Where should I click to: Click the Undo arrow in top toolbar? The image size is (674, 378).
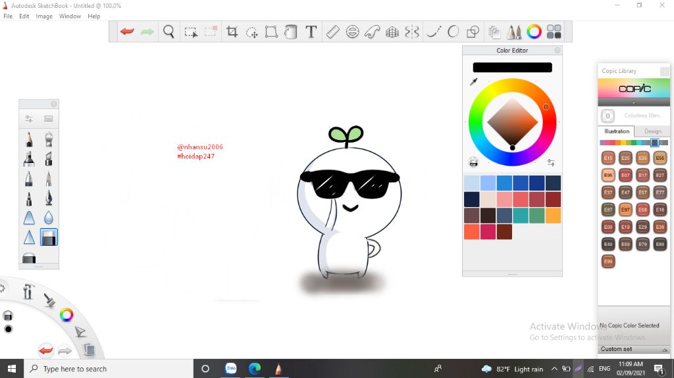coord(127,32)
